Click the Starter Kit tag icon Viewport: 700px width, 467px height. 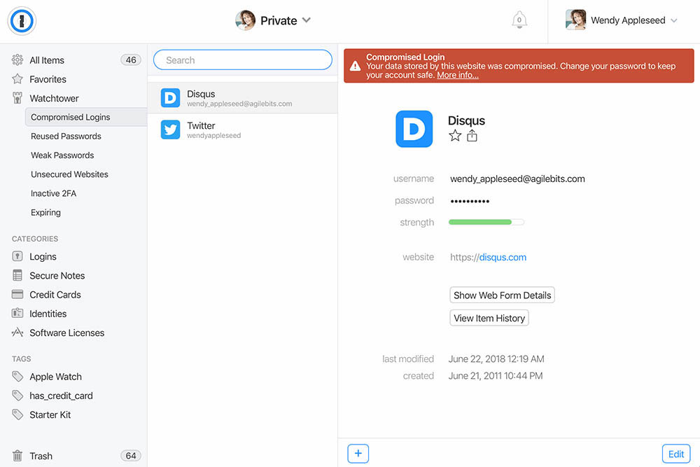(x=17, y=414)
